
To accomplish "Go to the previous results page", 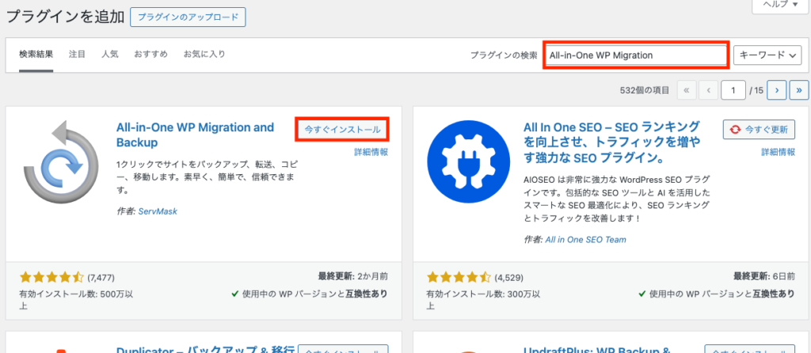I will pyautogui.click(x=708, y=91).
